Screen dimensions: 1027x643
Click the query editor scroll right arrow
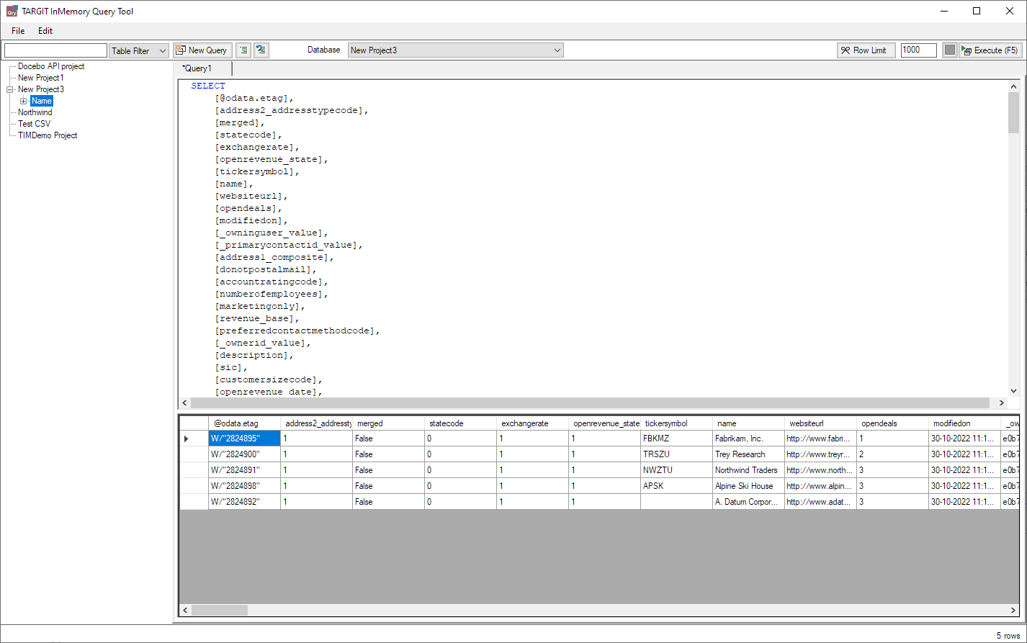tap(1002, 403)
